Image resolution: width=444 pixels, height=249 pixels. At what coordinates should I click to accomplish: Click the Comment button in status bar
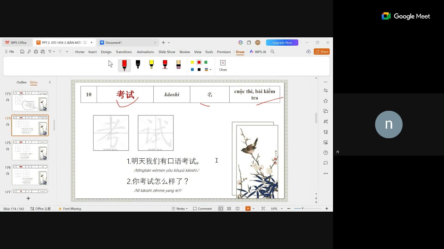[202, 209]
